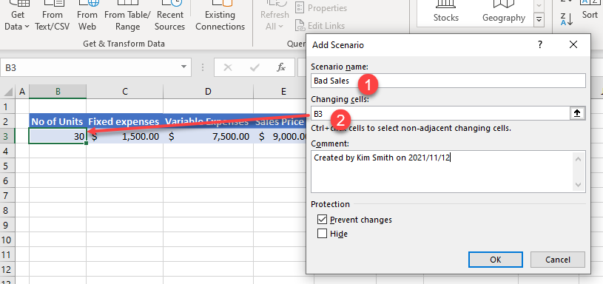This screenshot has height=284, width=603.
Task: Confirm the scenario with OK
Action: click(x=495, y=260)
